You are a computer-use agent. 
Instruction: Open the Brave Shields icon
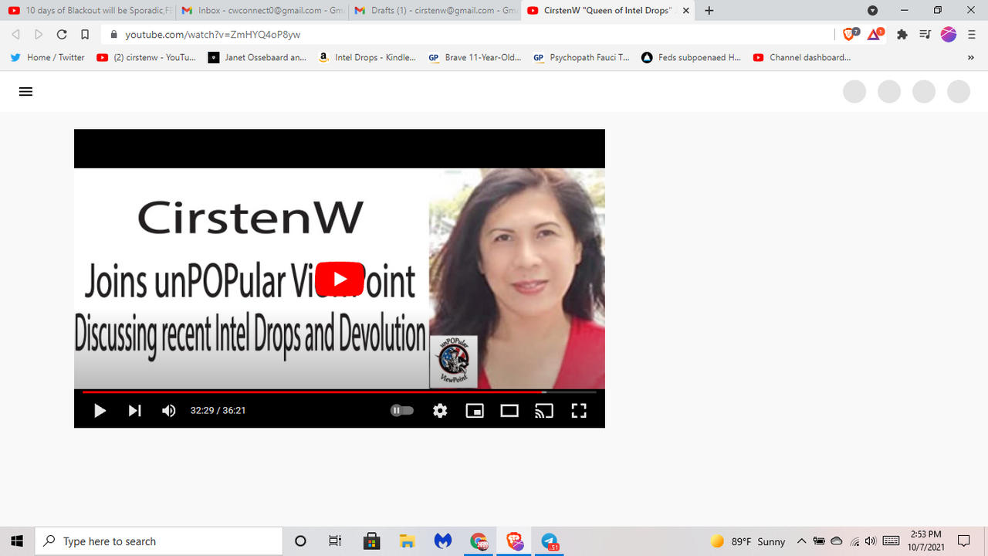coord(851,34)
